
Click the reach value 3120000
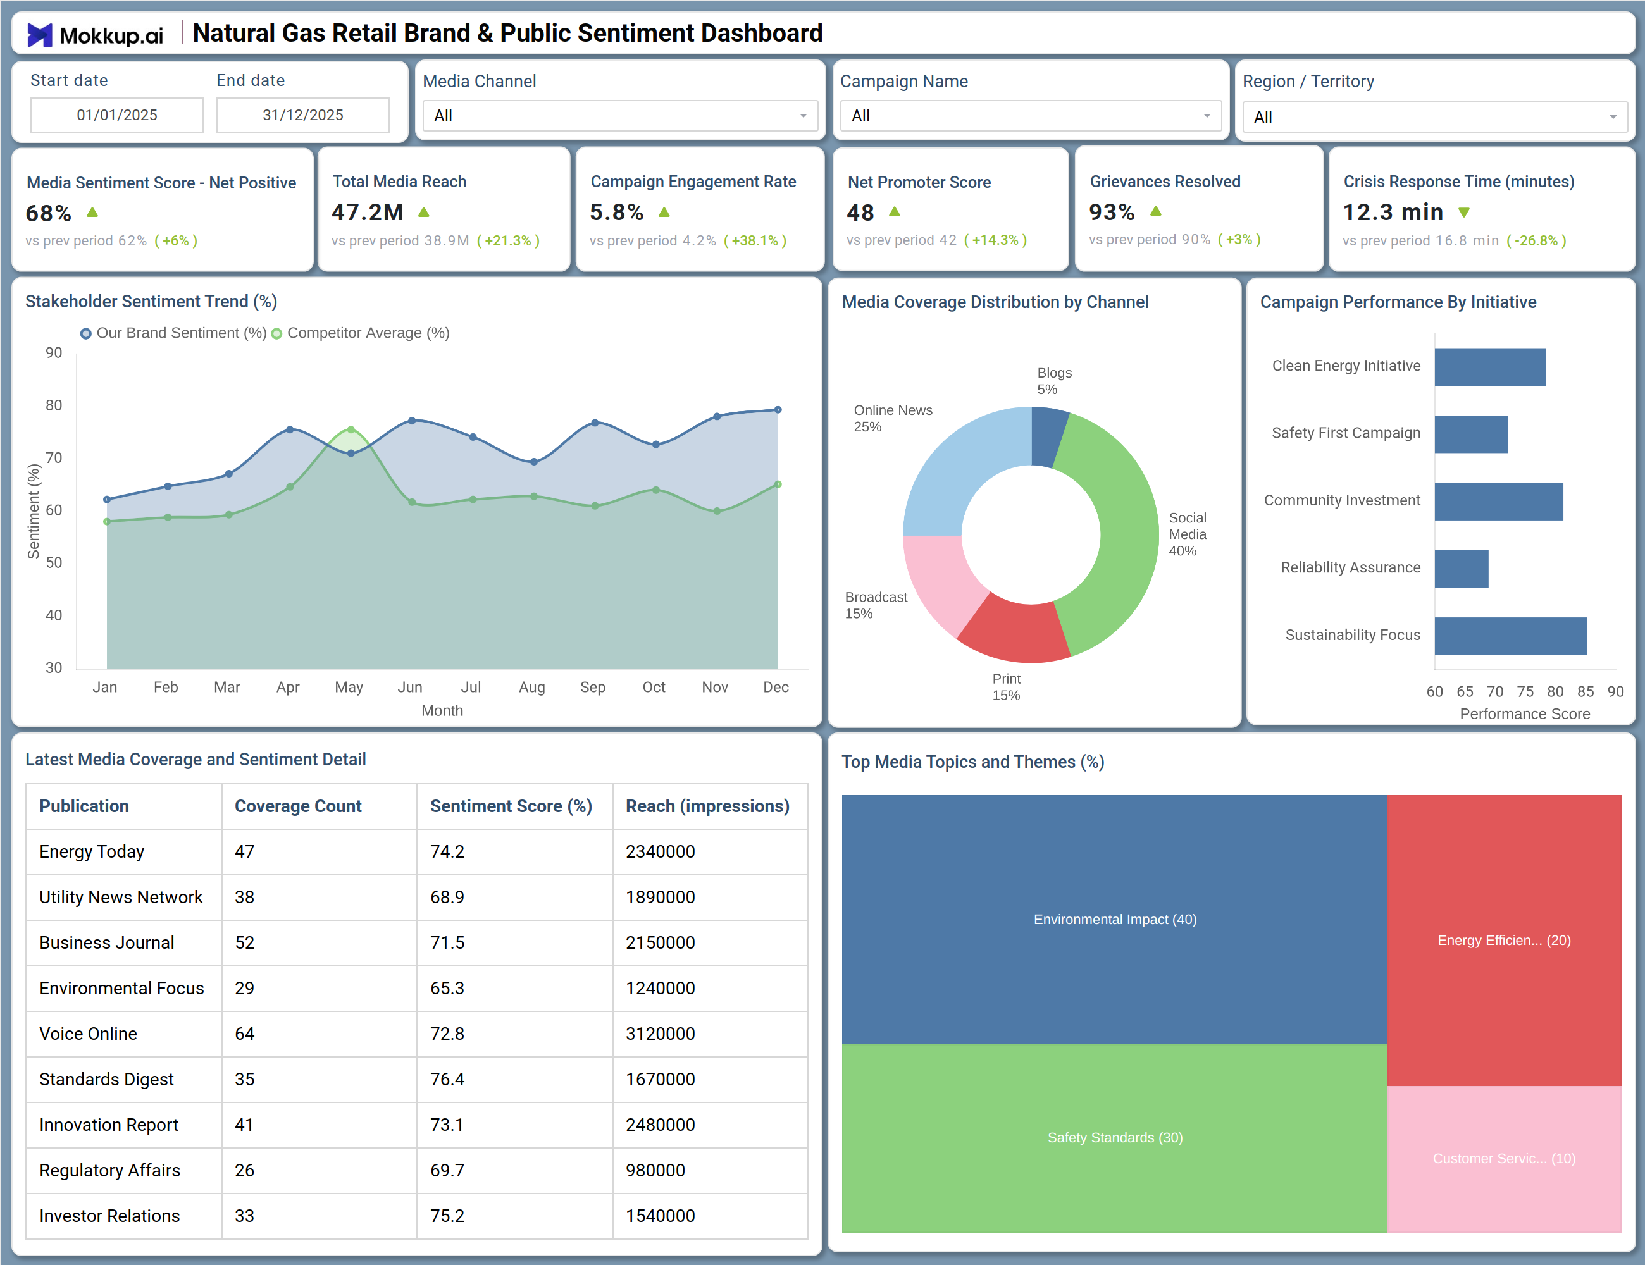pyautogui.click(x=661, y=1034)
